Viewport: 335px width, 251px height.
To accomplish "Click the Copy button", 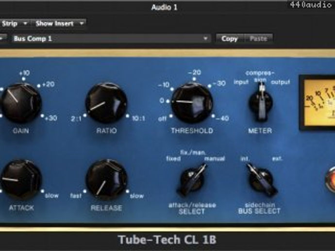I will [x=230, y=39].
